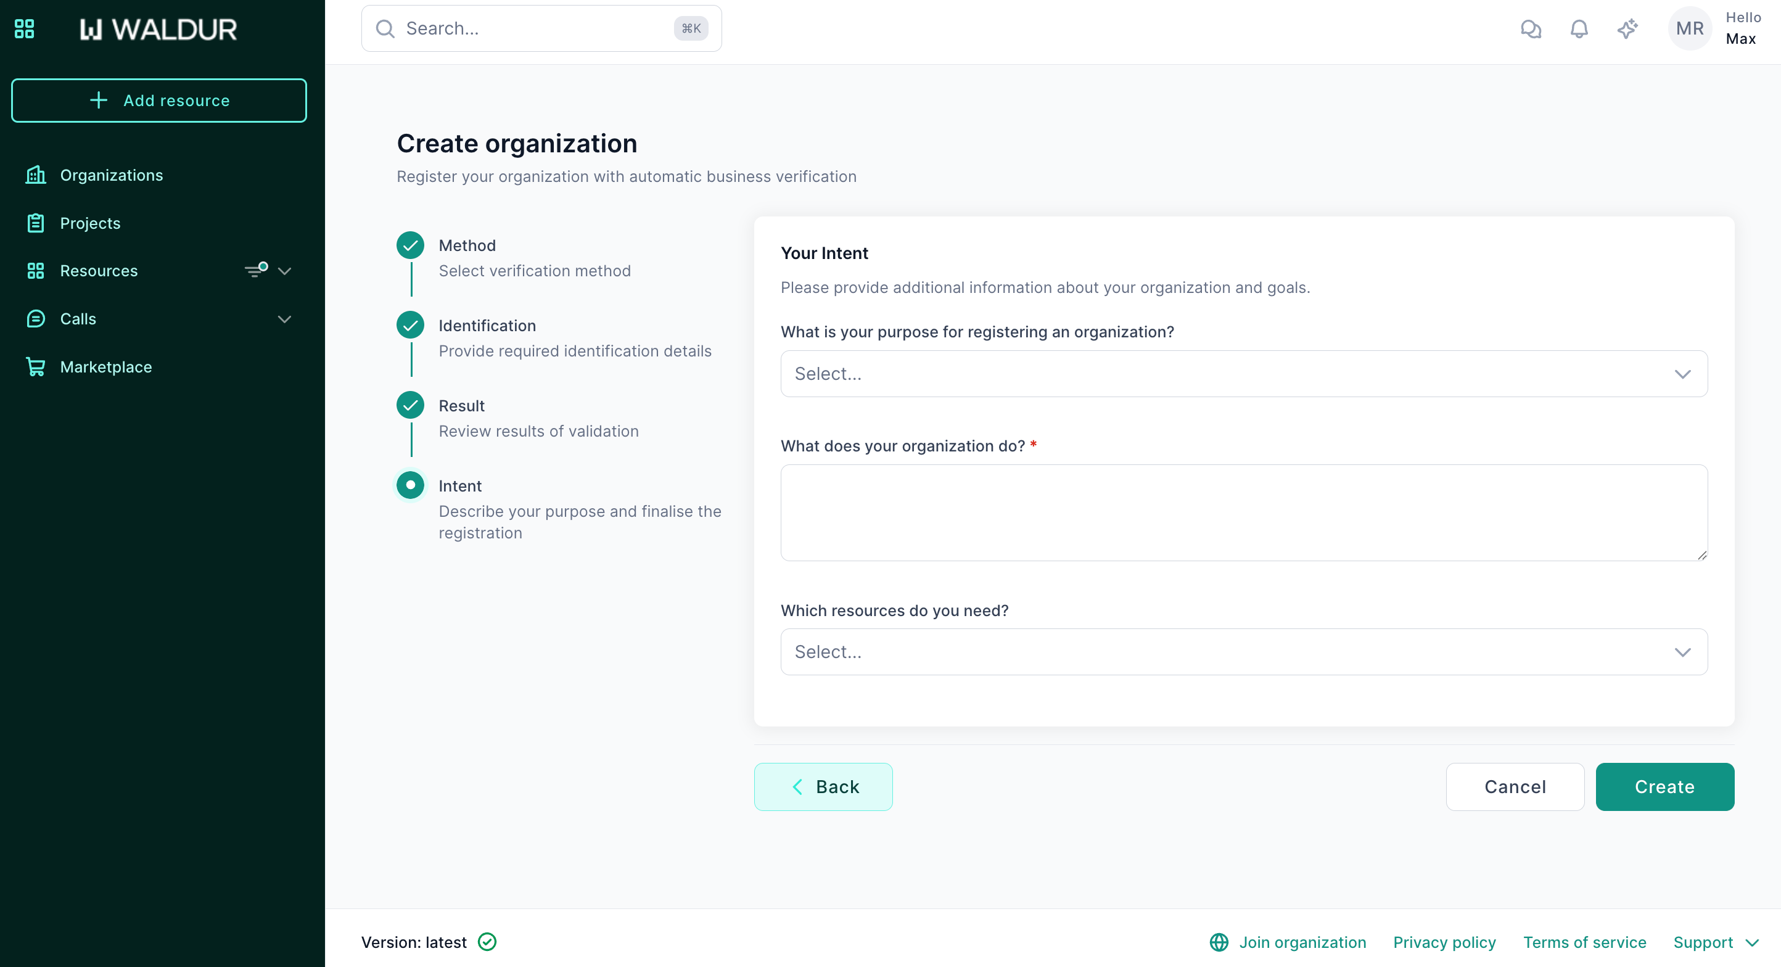Select the completed Identification step circle
Image resolution: width=1781 pixels, height=967 pixels.
[x=411, y=326]
